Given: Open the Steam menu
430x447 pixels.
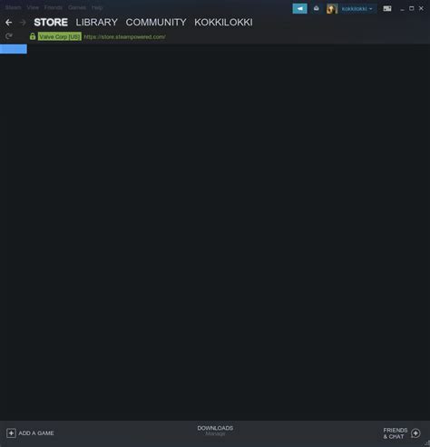Looking at the screenshot, I should [14, 7].
